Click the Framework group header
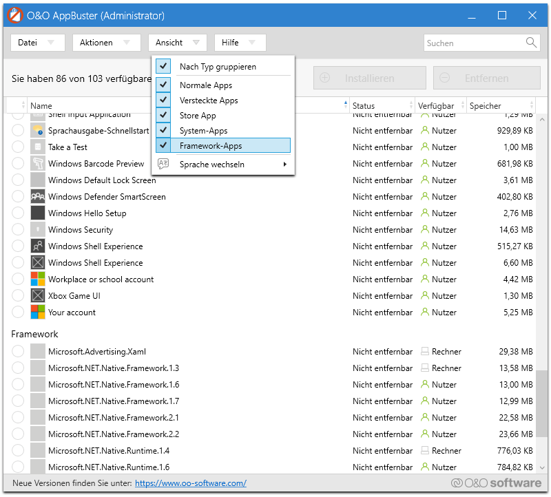 click(x=34, y=334)
